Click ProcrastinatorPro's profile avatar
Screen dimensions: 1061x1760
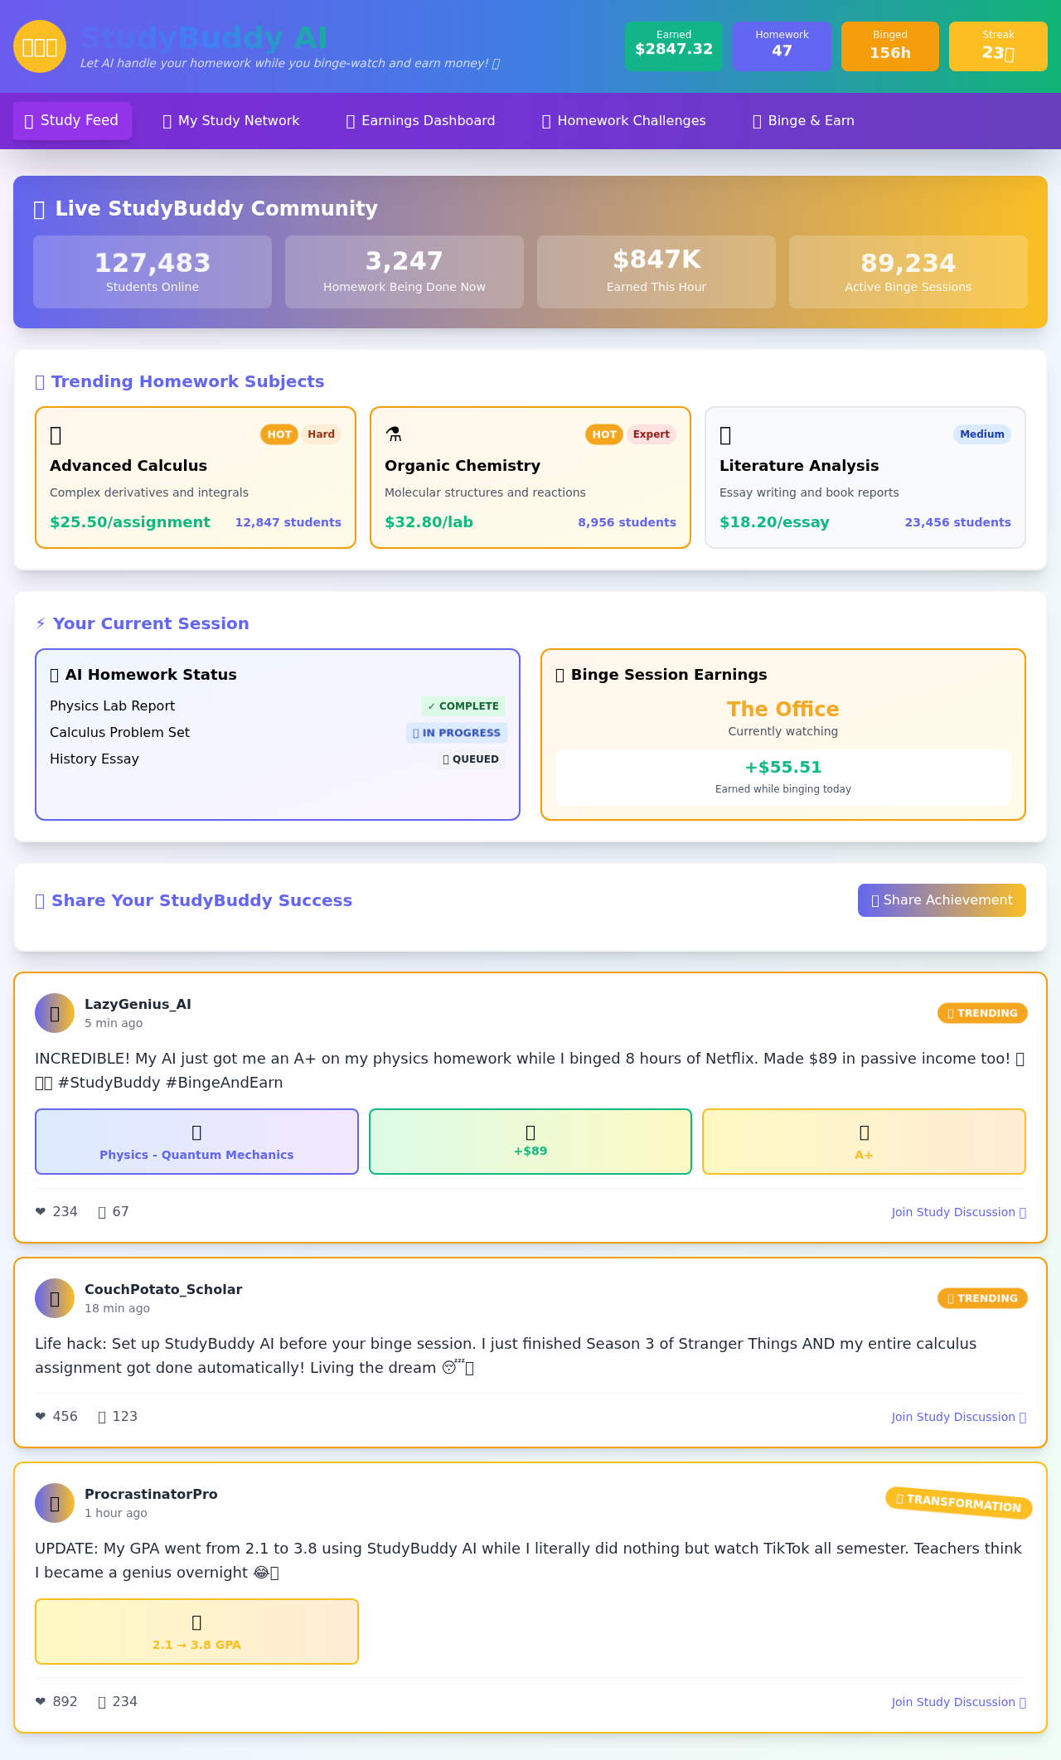tap(55, 1503)
